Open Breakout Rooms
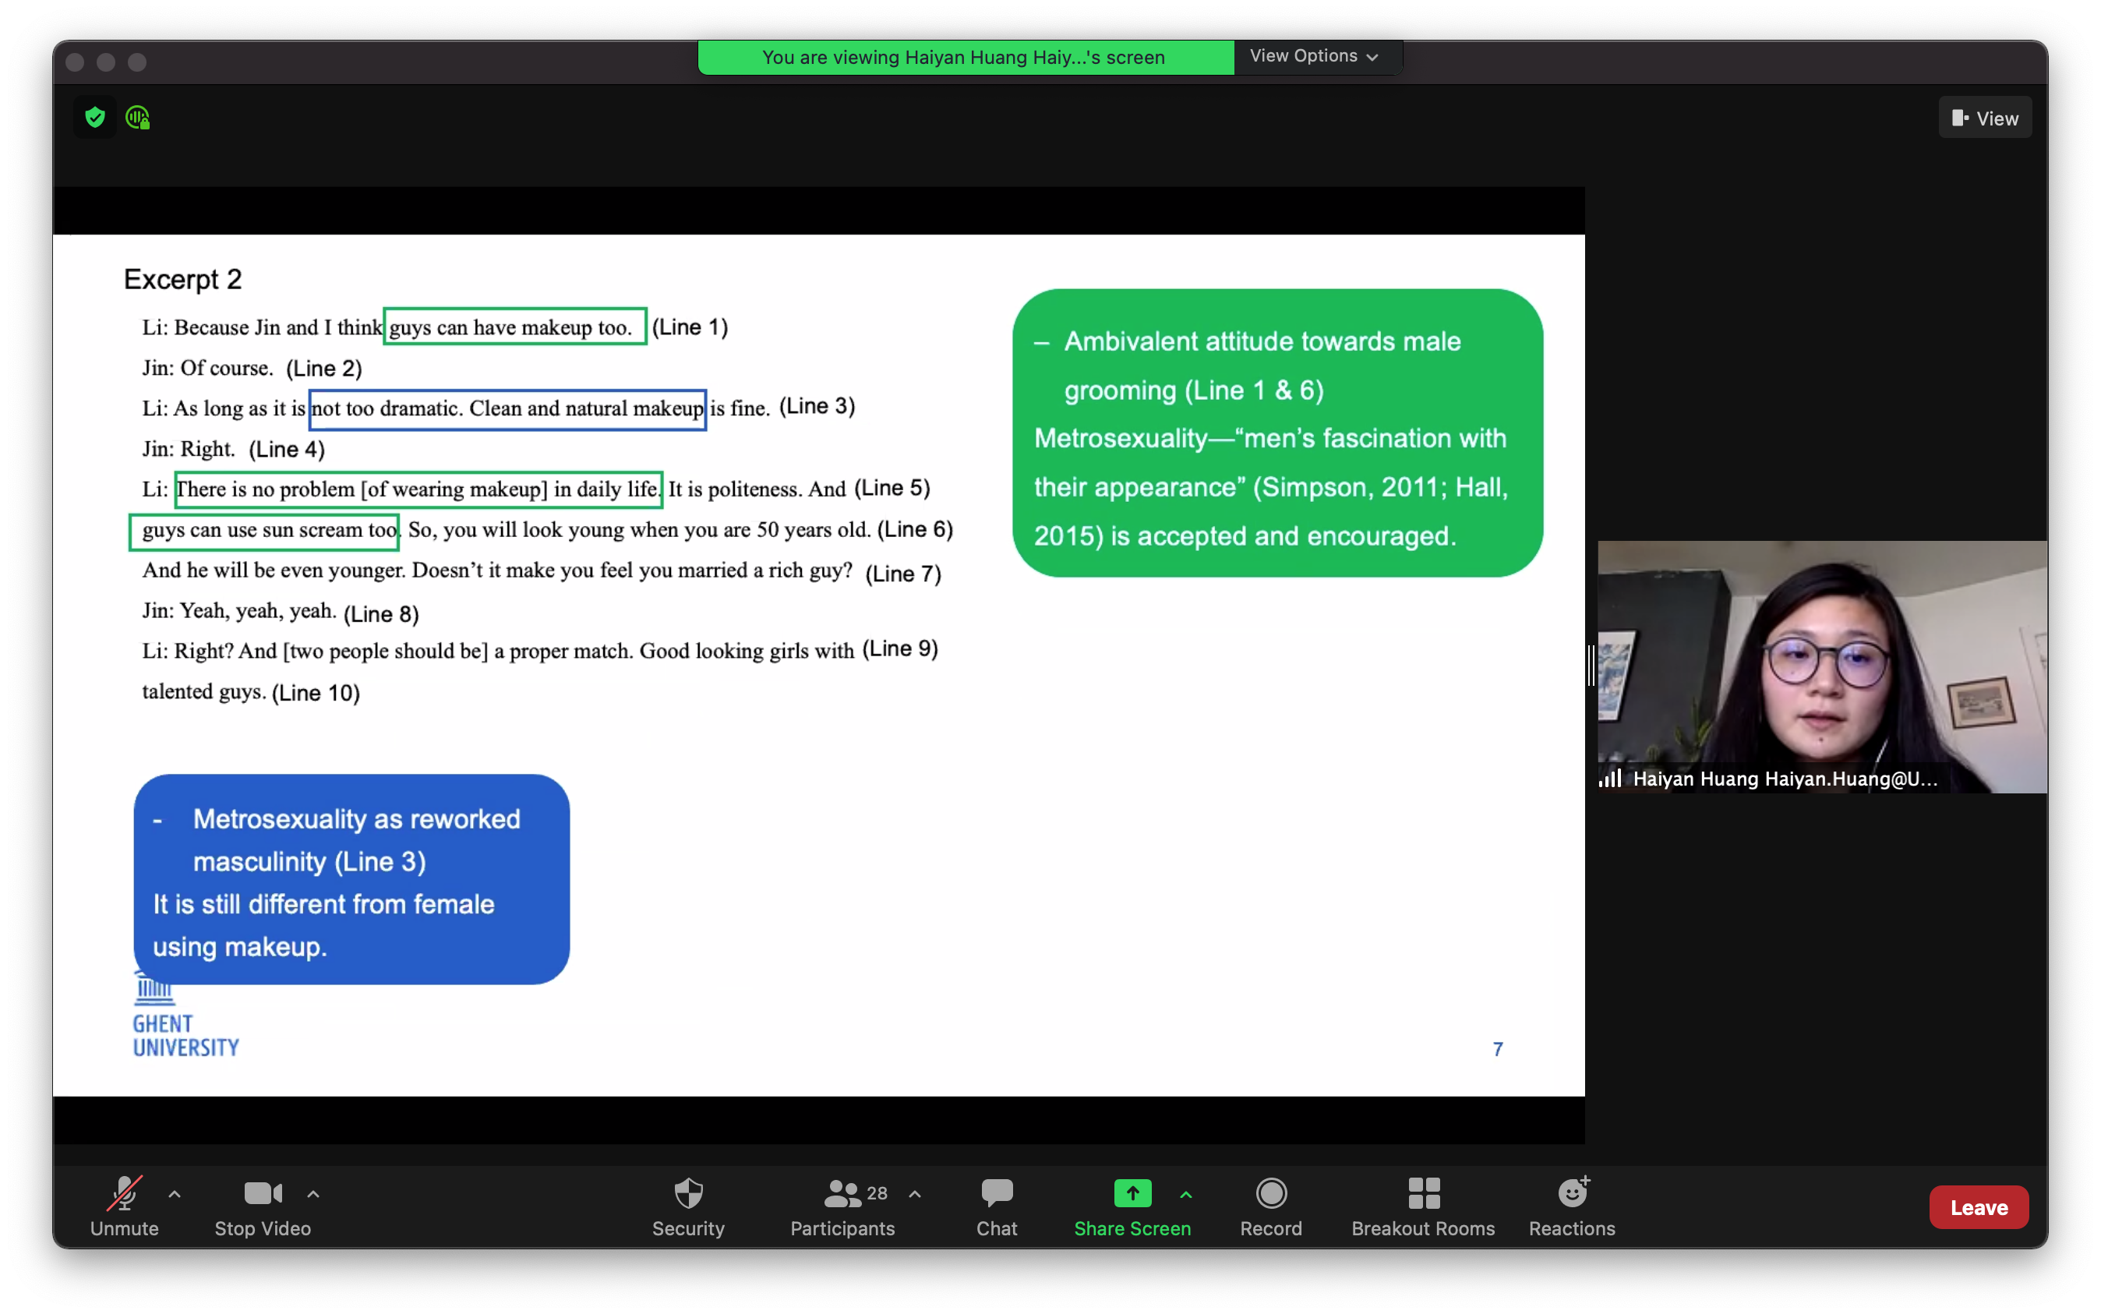The height and width of the screenshot is (1314, 2101). [x=1423, y=1206]
